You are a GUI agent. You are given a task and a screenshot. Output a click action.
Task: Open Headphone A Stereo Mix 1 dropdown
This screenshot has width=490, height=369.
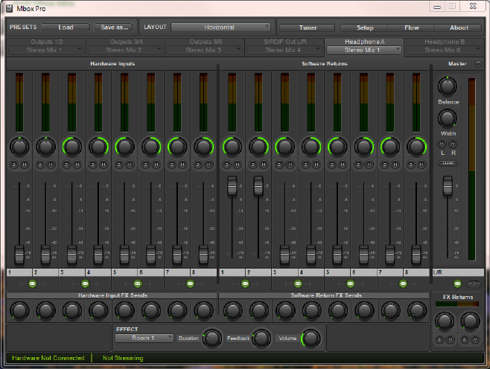pyautogui.click(x=364, y=50)
